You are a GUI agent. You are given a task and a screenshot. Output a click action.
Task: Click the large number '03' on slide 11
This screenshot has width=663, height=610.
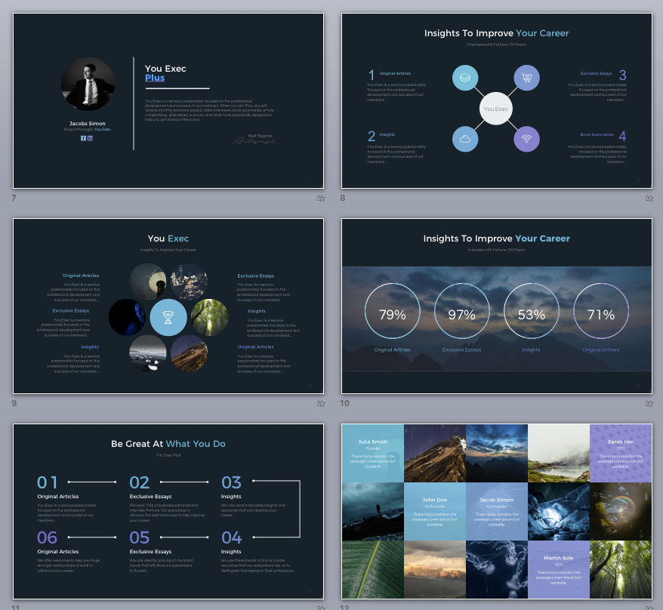pyautogui.click(x=232, y=482)
